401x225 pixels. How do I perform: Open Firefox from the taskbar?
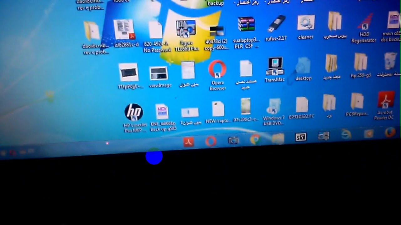[390, 132]
